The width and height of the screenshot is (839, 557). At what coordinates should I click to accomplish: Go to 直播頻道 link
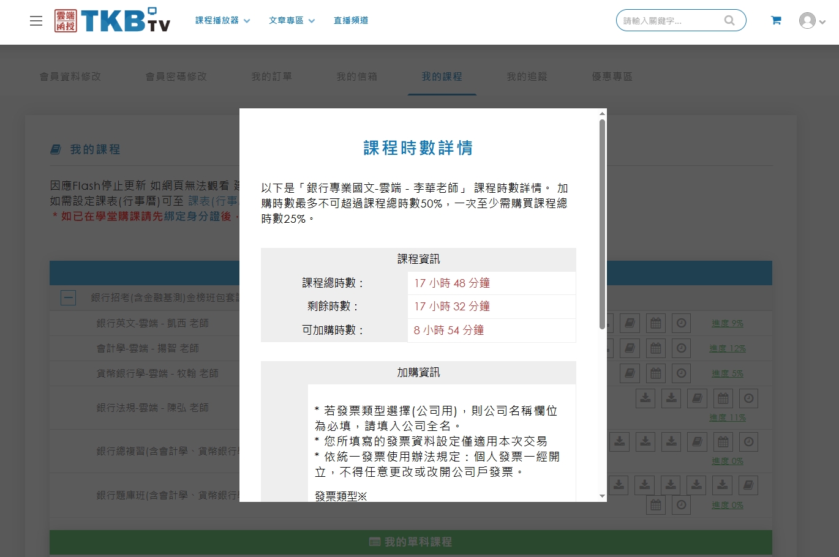[x=351, y=21]
